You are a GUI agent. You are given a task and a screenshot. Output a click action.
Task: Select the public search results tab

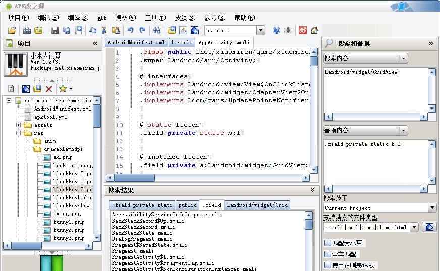(187, 205)
